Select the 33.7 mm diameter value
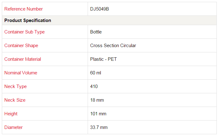This screenshot has height=137, width=219. [99, 127]
